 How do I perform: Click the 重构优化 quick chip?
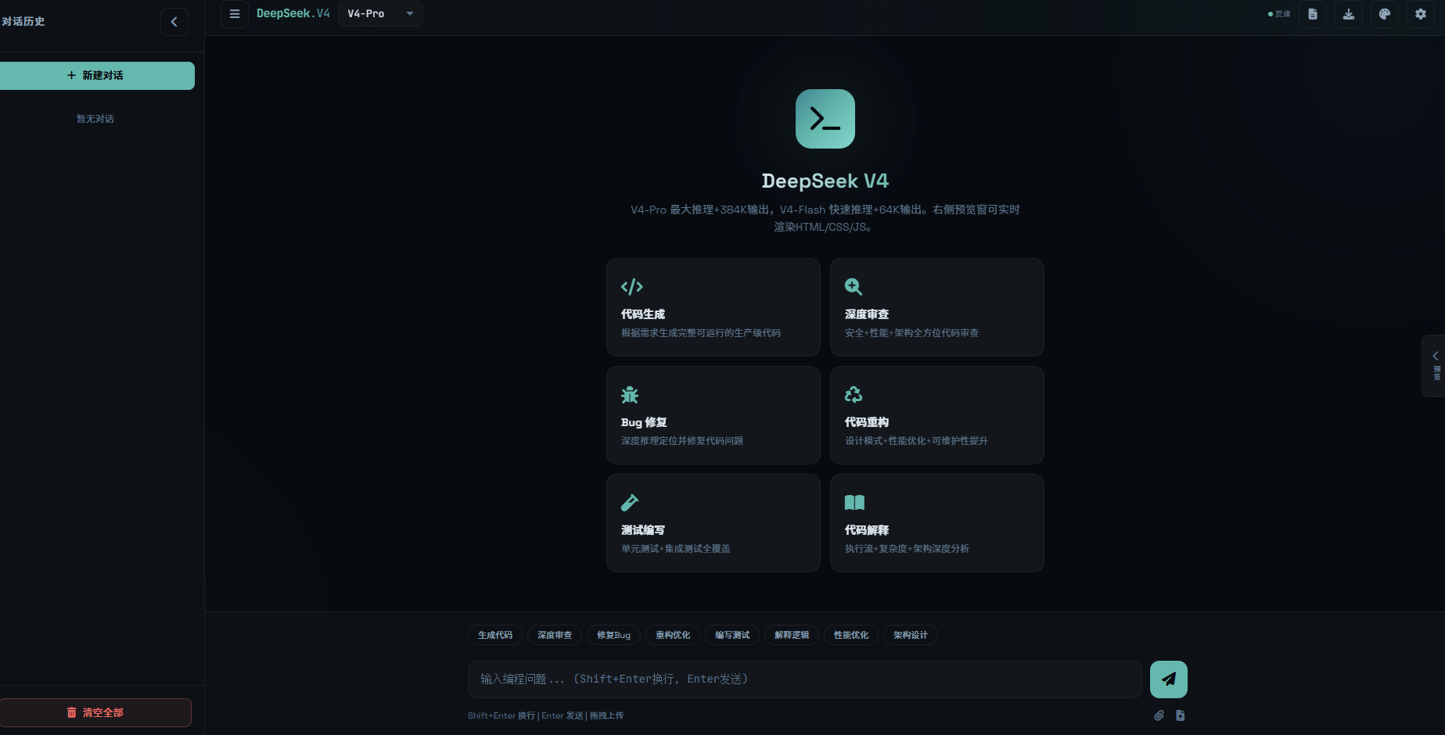click(x=673, y=635)
